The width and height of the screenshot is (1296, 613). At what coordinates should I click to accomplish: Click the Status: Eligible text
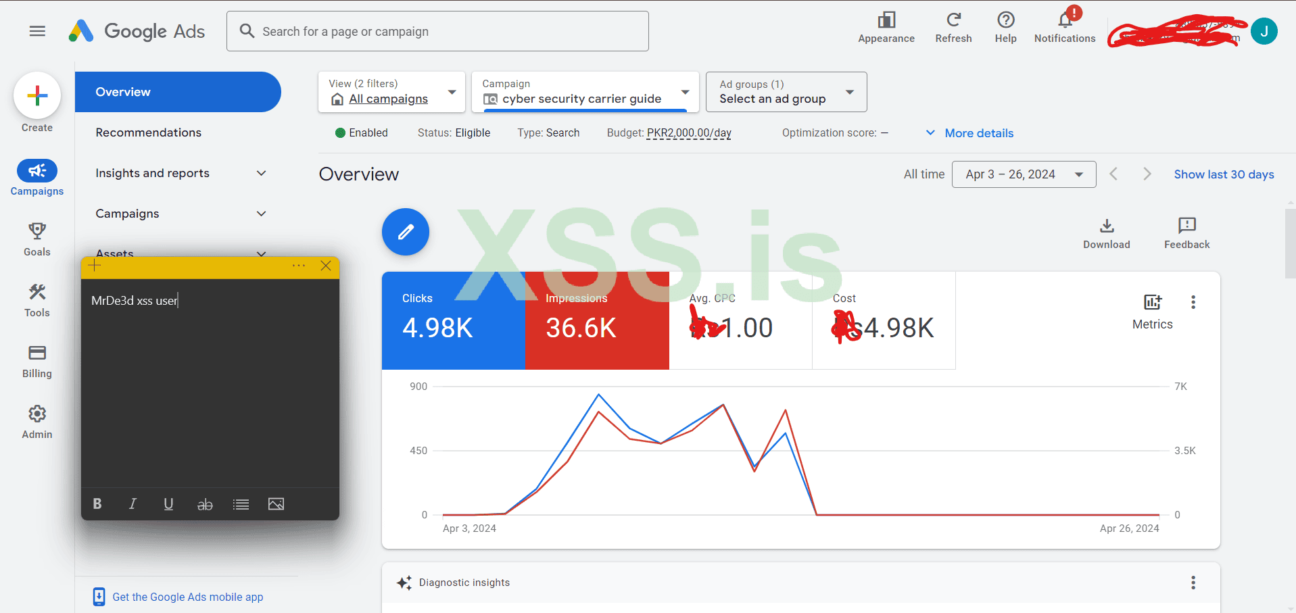454,133
